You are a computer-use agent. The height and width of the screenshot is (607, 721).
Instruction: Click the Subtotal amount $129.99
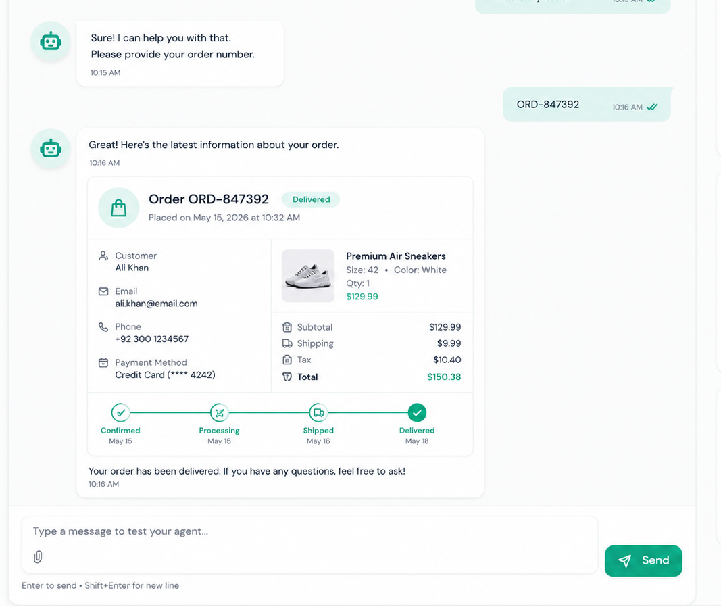(445, 327)
